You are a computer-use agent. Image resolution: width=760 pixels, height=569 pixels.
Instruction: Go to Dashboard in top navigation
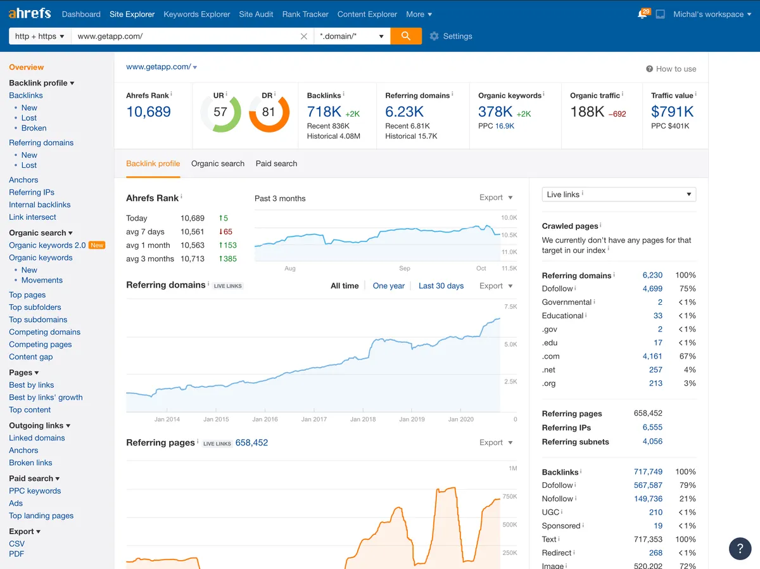(81, 14)
